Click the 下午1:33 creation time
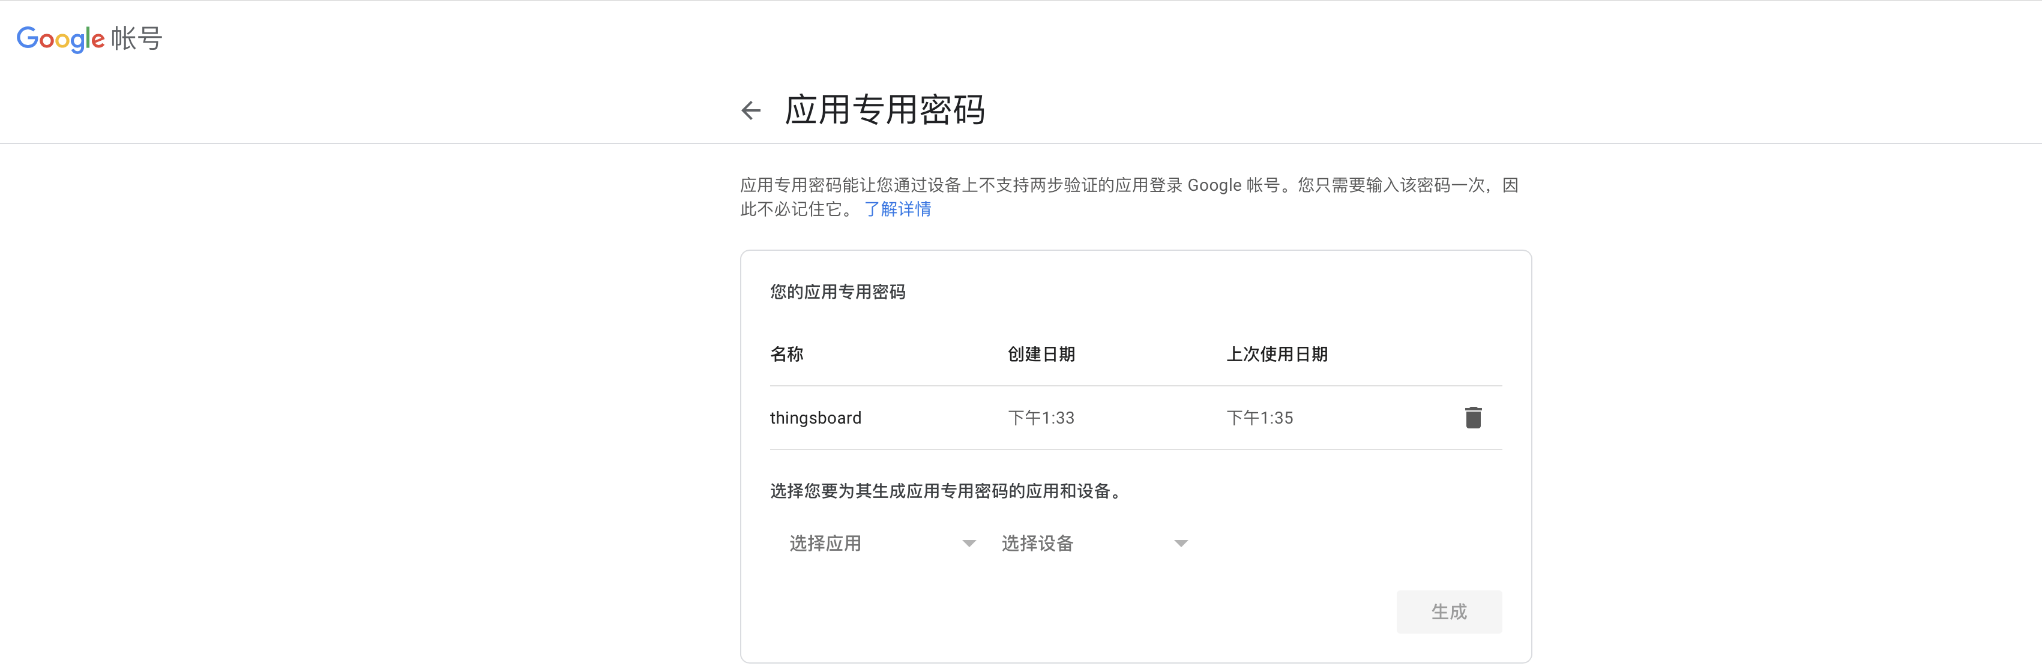Screen dimensions: 2042x666 [1041, 418]
